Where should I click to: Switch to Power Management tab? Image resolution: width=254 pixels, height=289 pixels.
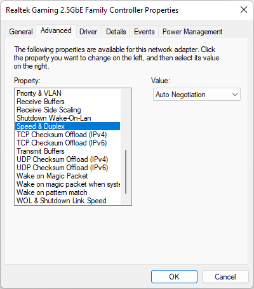192,32
